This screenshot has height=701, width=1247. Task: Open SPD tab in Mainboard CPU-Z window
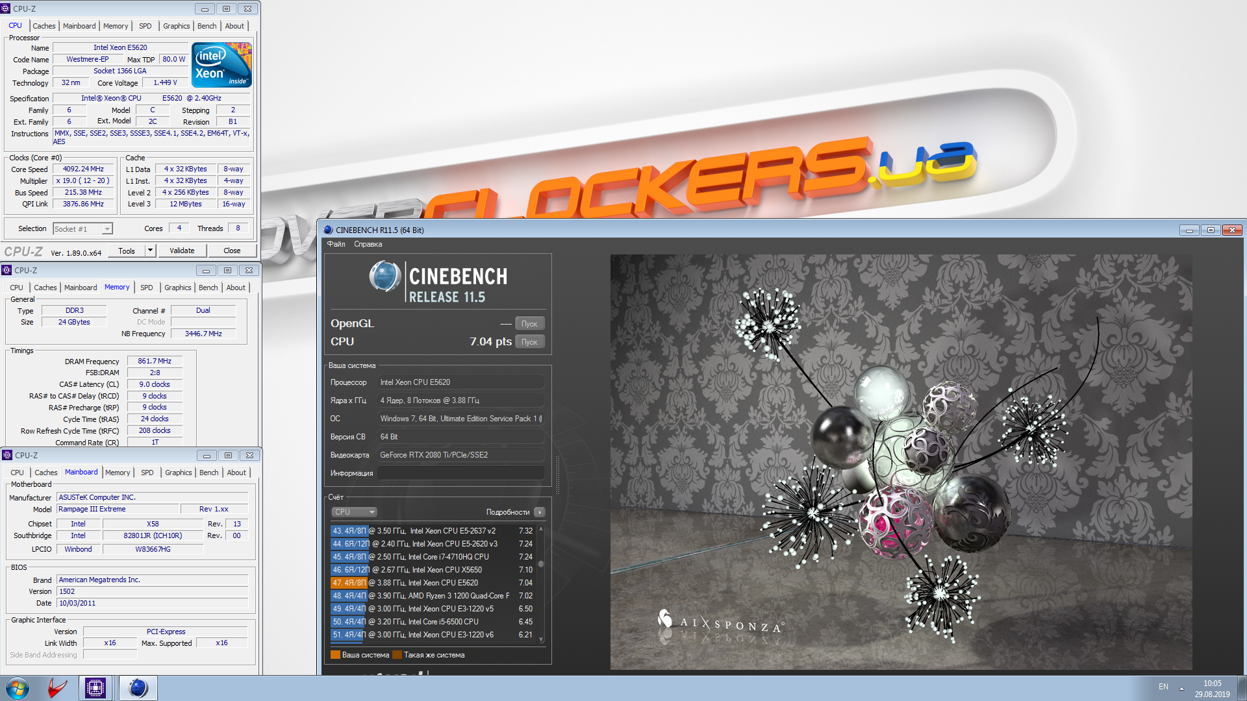point(147,473)
